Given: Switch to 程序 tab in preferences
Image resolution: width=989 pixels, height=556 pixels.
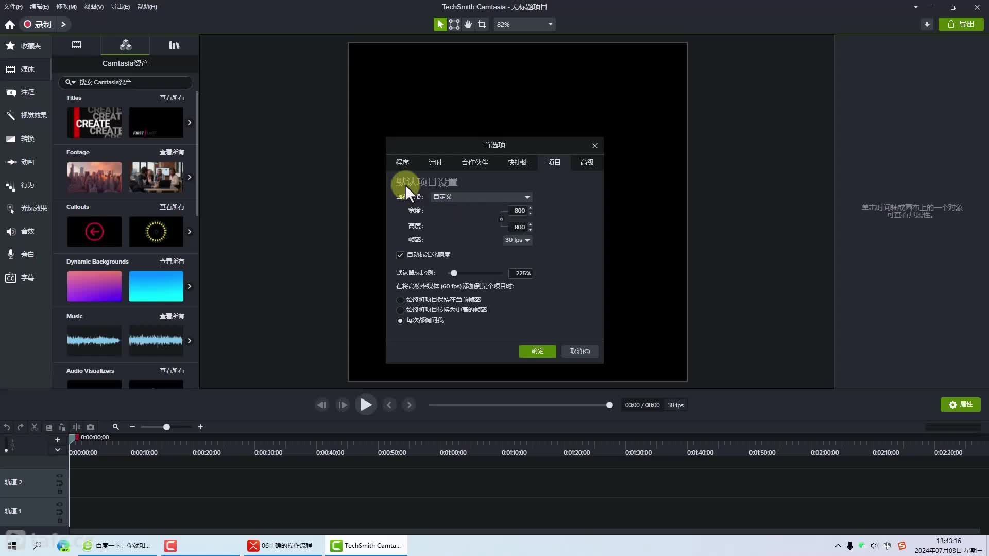Looking at the screenshot, I should (402, 162).
